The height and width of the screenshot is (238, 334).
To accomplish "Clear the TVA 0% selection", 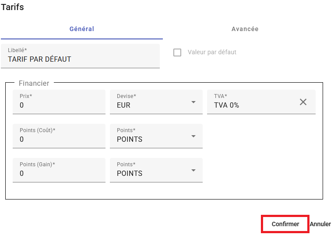I will [303, 102].
